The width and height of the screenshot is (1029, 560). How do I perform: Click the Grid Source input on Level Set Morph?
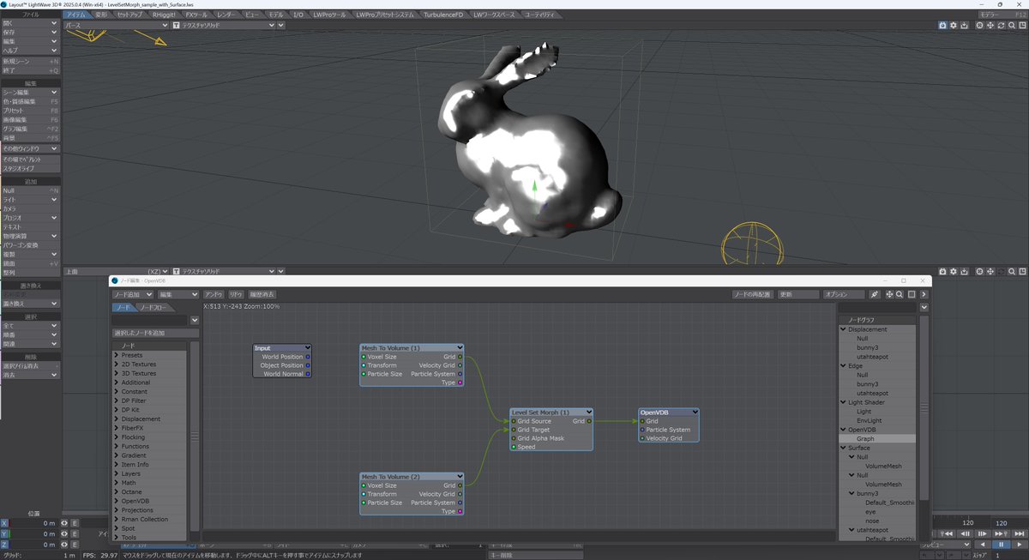click(x=514, y=421)
